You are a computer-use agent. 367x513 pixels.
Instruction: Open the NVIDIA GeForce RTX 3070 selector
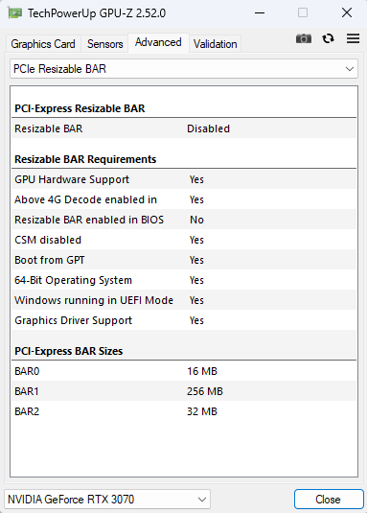(x=107, y=500)
